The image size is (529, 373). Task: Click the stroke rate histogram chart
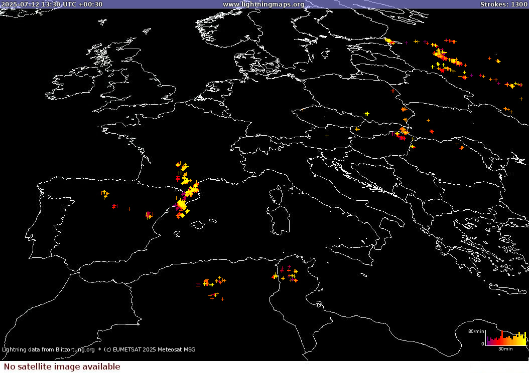coord(506,338)
